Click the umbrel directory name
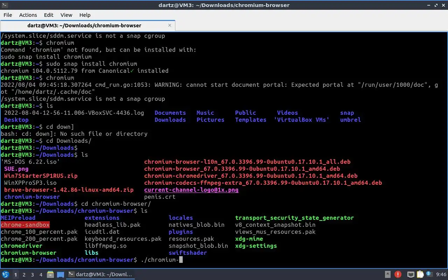The image size is (448, 280). pyautogui.click(x=351, y=120)
